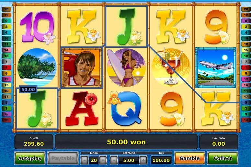
Task: Gamble the 50.00 winnings
Action: point(189,158)
